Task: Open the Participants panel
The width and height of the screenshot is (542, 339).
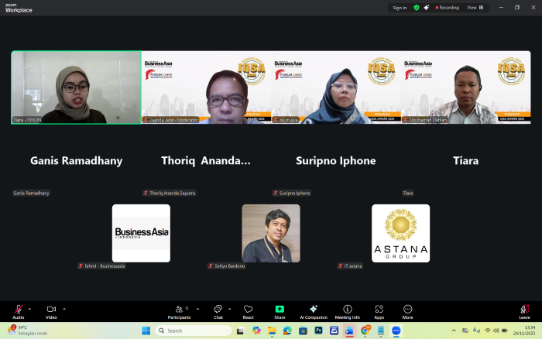Action: 179,310
